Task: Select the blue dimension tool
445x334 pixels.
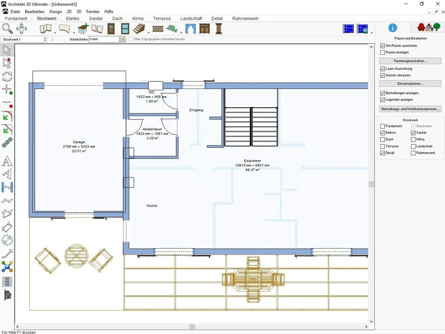Action: (x=7, y=187)
